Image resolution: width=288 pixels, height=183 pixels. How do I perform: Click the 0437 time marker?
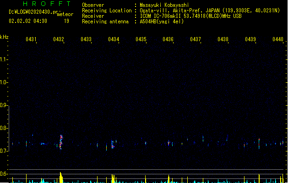coord(196,39)
